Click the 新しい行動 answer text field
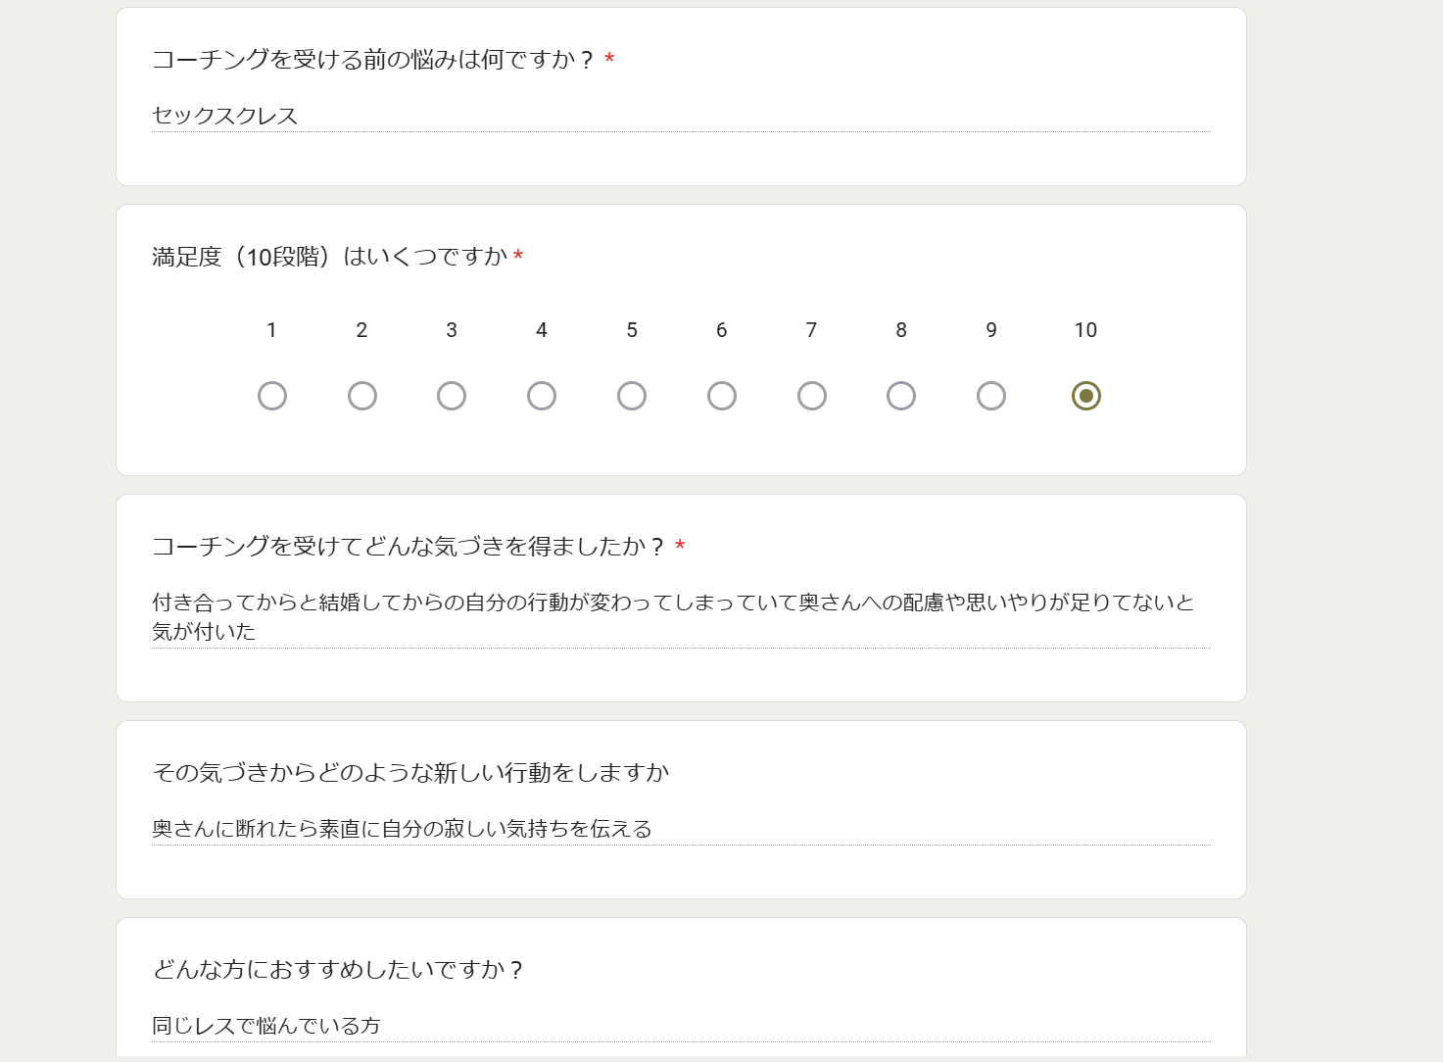 [x=681, y=830]
